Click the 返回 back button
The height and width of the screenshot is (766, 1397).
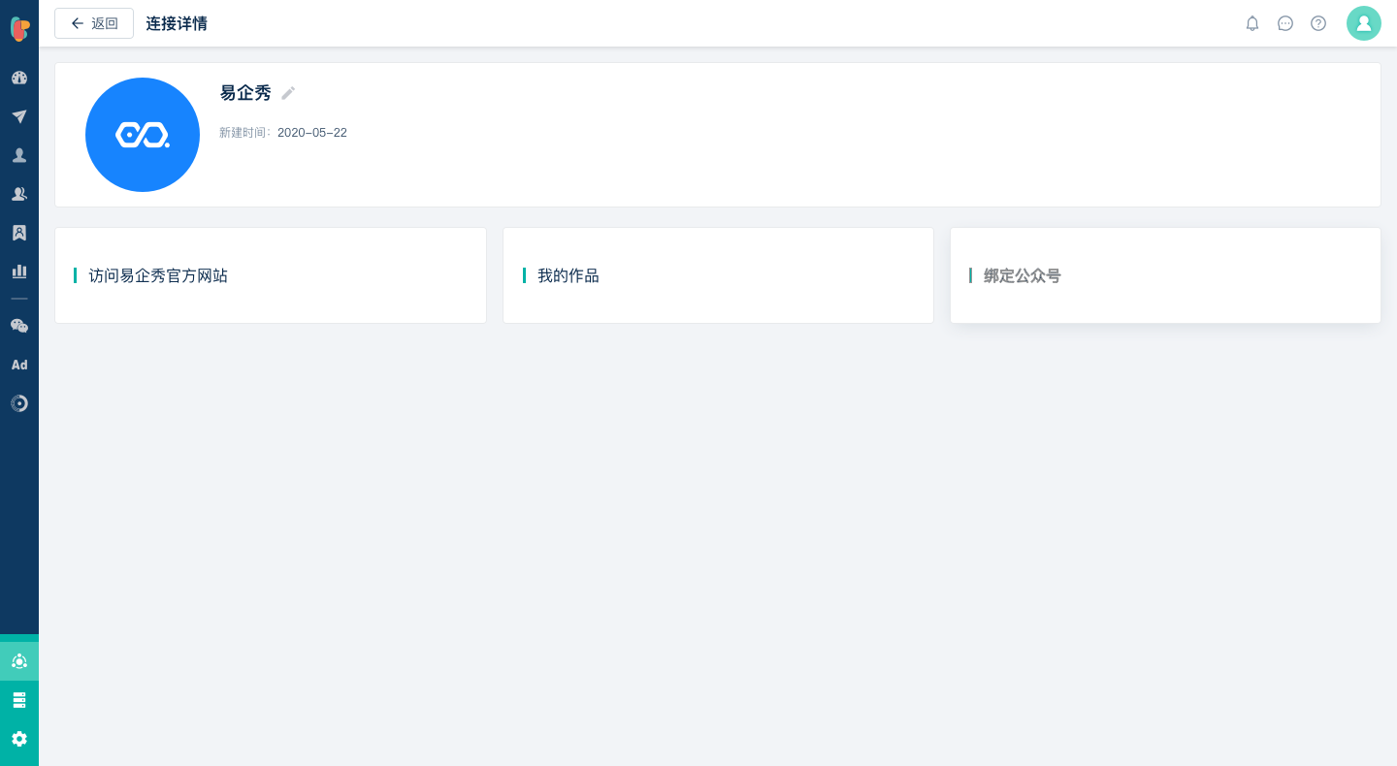click(94, 23)
